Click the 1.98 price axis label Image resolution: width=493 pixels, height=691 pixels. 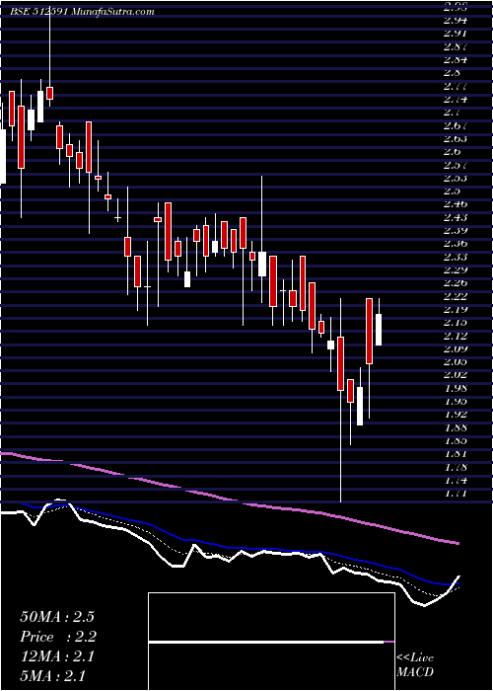[x=455, y=388]
